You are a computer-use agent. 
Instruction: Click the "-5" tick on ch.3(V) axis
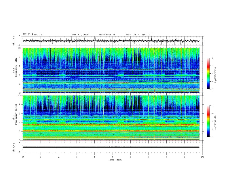coord(20,152)
